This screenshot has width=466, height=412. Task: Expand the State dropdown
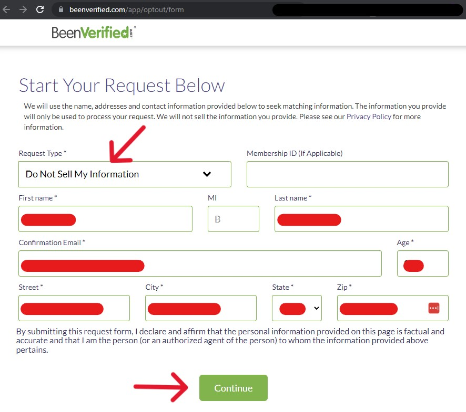[297, 308]
